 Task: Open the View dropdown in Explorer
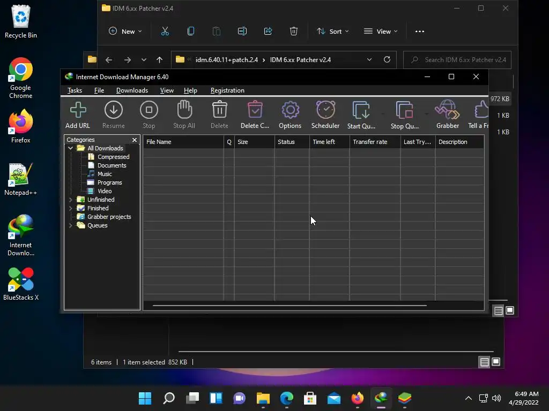coord(381,32)
